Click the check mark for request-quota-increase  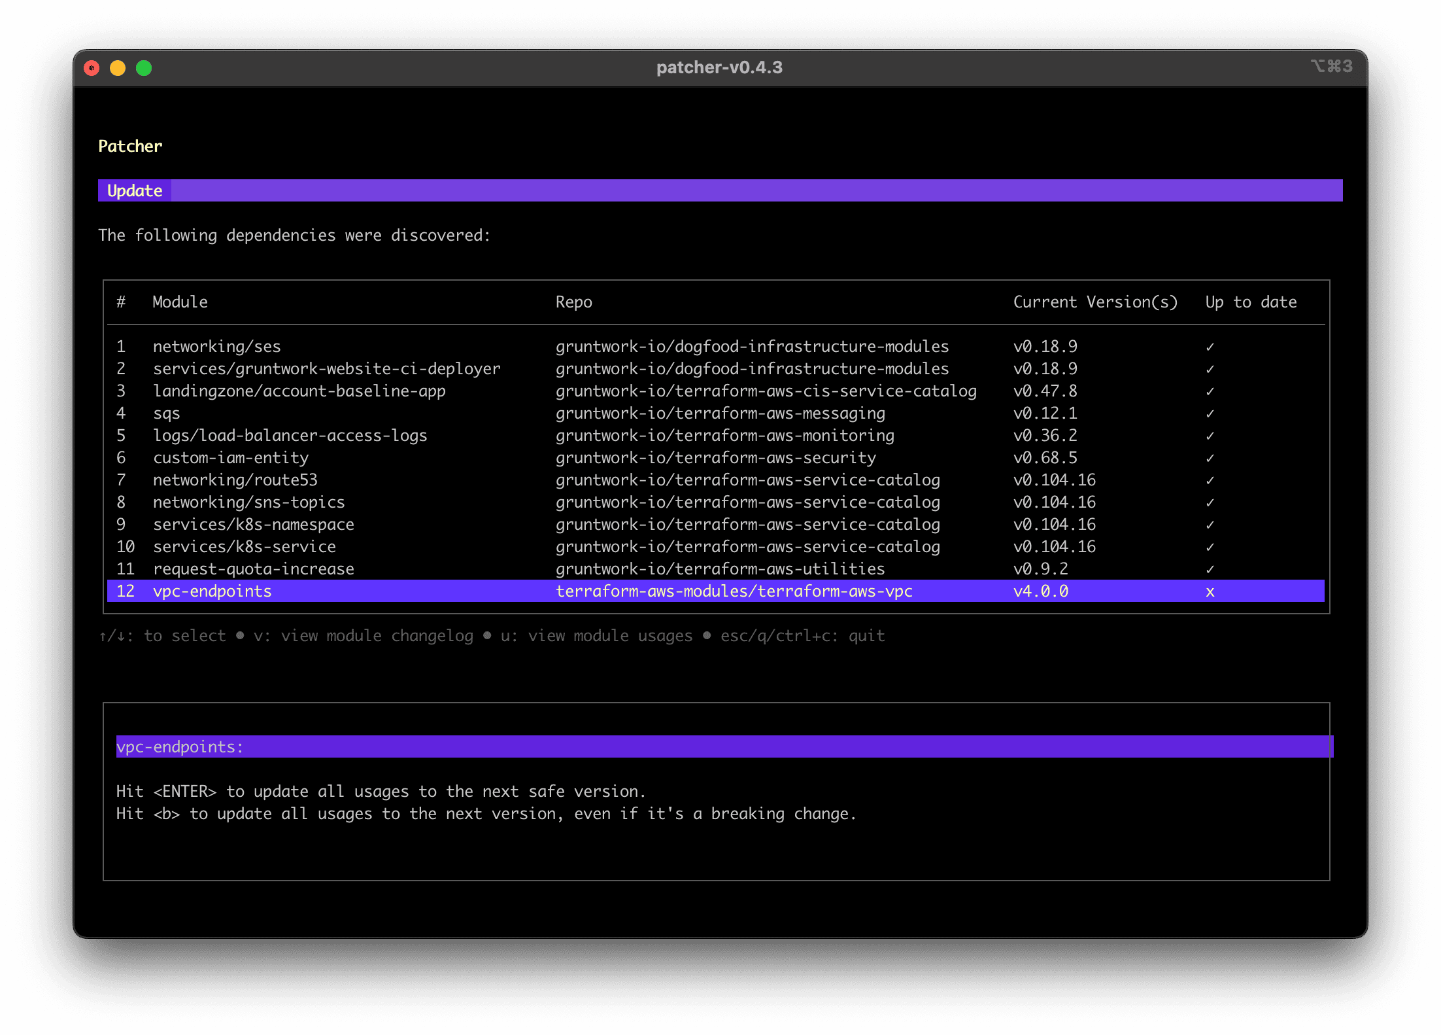[x=1210, y=569]
